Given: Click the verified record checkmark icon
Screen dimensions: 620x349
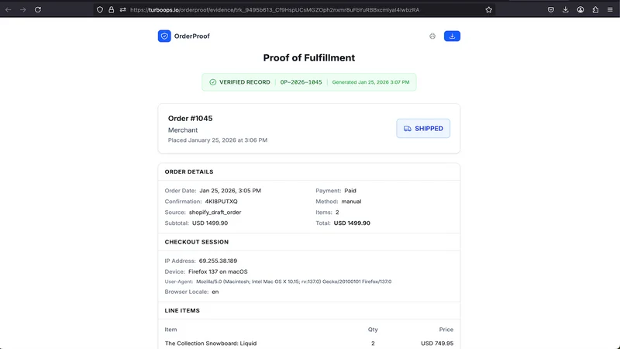Looking at the screenshot, I should [212, 82].
